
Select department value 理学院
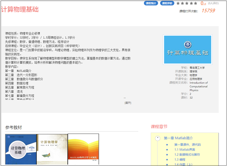[193, 71]
